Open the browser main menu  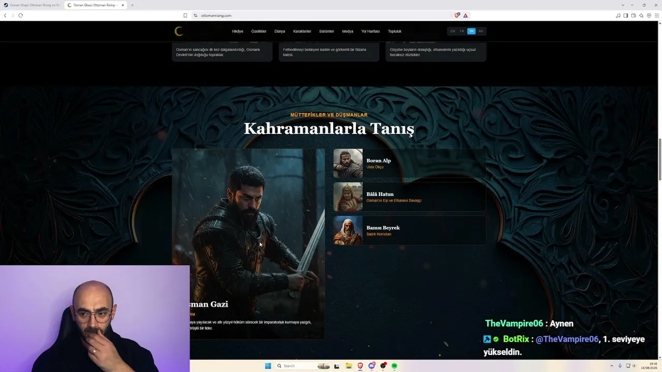pyautogui.click(x=657, y=16)
